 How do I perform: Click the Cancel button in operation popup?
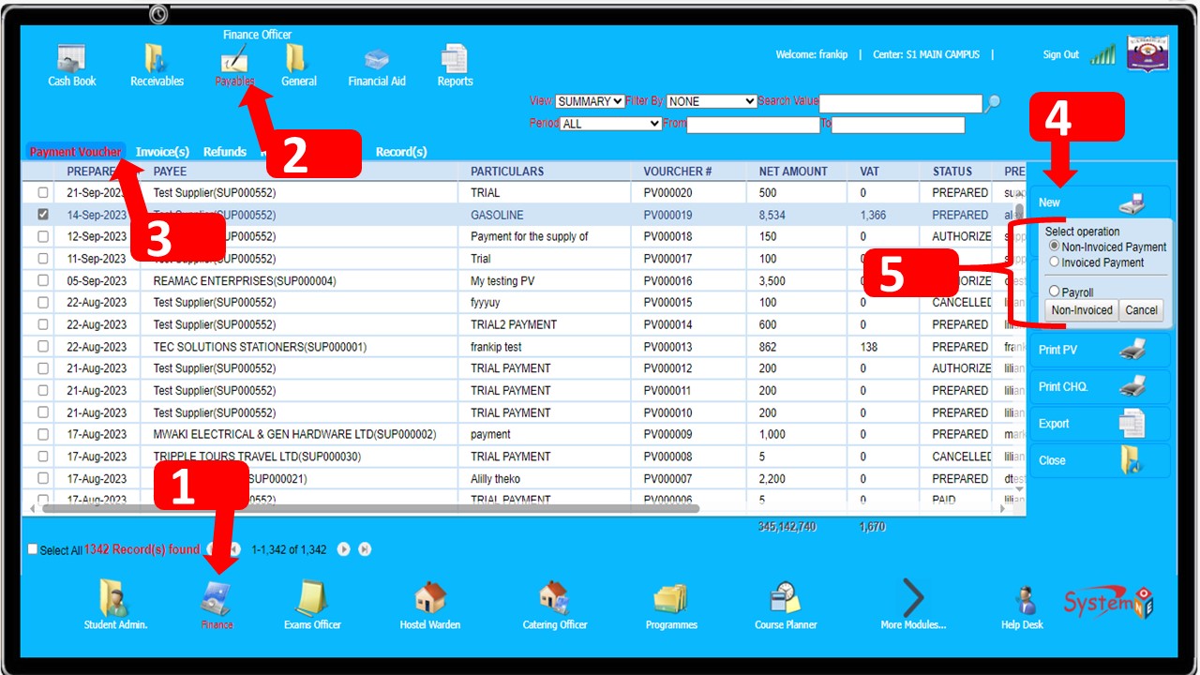[1141, 310]
